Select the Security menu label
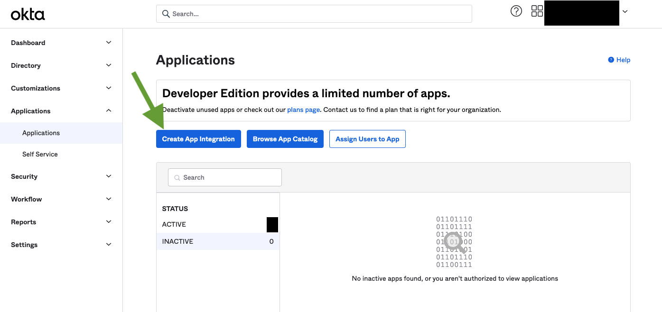Screen dimensions: 662x312 tap(24, 176)
